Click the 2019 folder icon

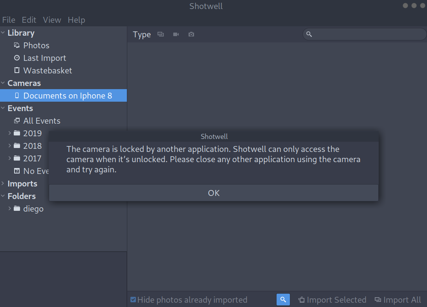[17, 133]
